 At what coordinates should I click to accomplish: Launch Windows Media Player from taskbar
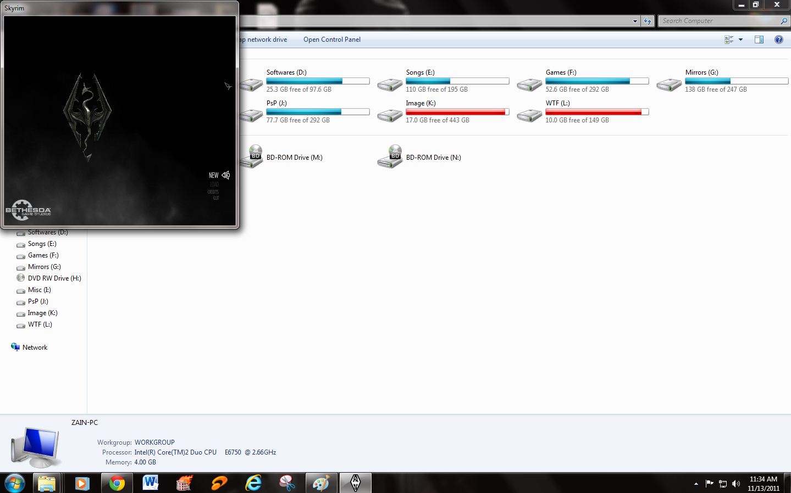82,483
